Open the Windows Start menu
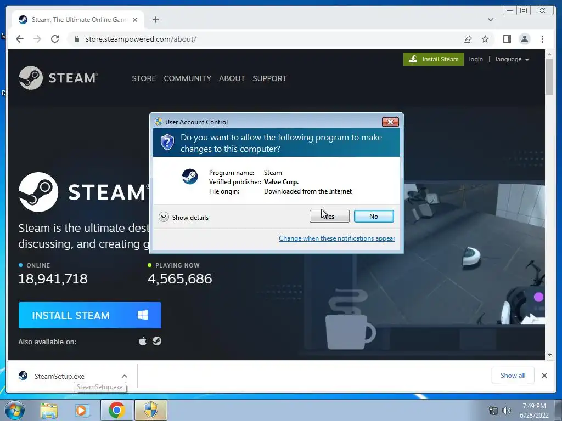This screenshot has width=562, height=421. tap(14, 410)
